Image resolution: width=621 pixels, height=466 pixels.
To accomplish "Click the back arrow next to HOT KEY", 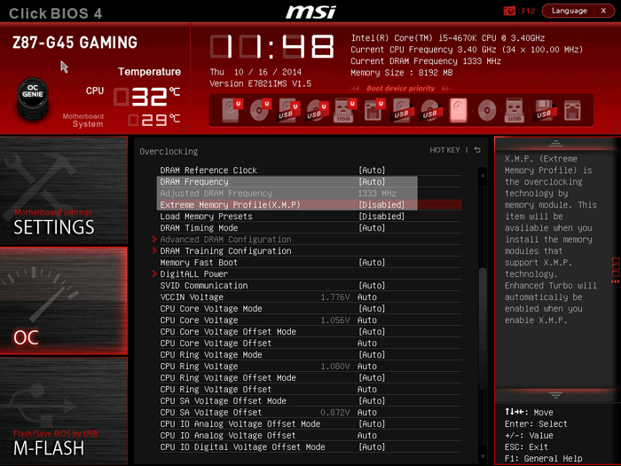I will (x=477, y=150).
